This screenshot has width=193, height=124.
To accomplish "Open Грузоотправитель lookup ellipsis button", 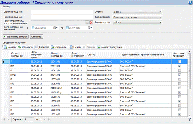I will (87, 22).
